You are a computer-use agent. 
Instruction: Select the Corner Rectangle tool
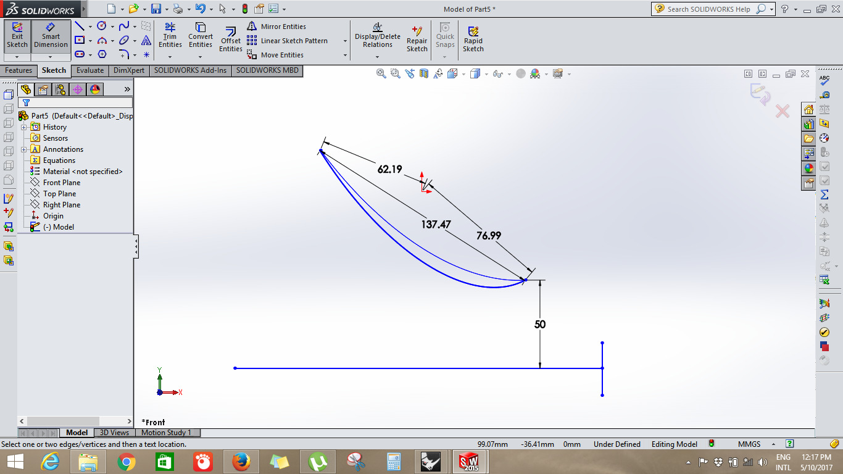(x=80, y=40)
